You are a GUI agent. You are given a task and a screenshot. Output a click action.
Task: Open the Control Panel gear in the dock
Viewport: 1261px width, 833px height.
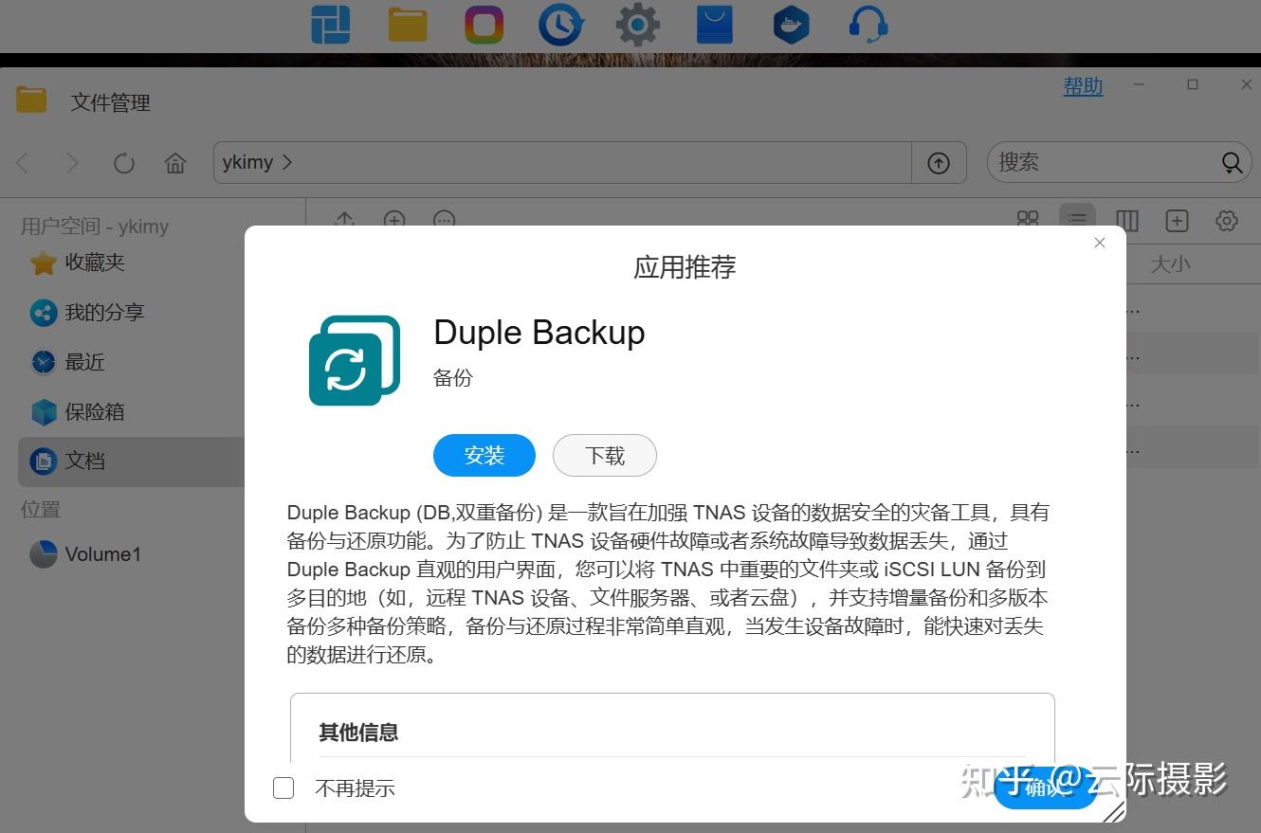tap(638, 25)
